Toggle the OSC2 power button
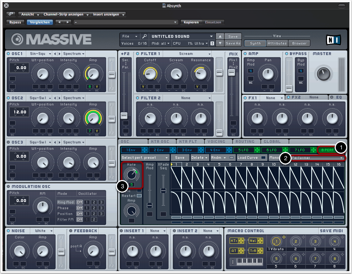The width and height of the screenshot is (352, 274). [x=8, y=98]
